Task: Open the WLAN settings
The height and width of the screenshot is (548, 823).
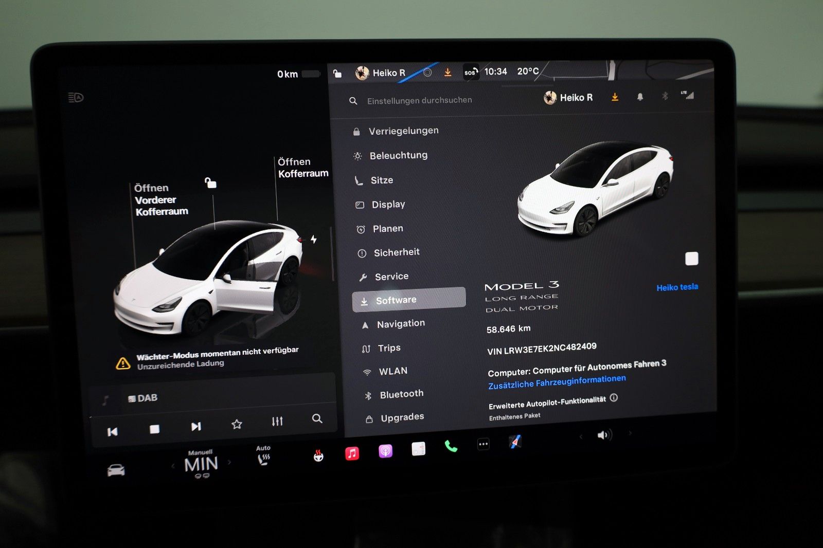Action: pos(386,371)
